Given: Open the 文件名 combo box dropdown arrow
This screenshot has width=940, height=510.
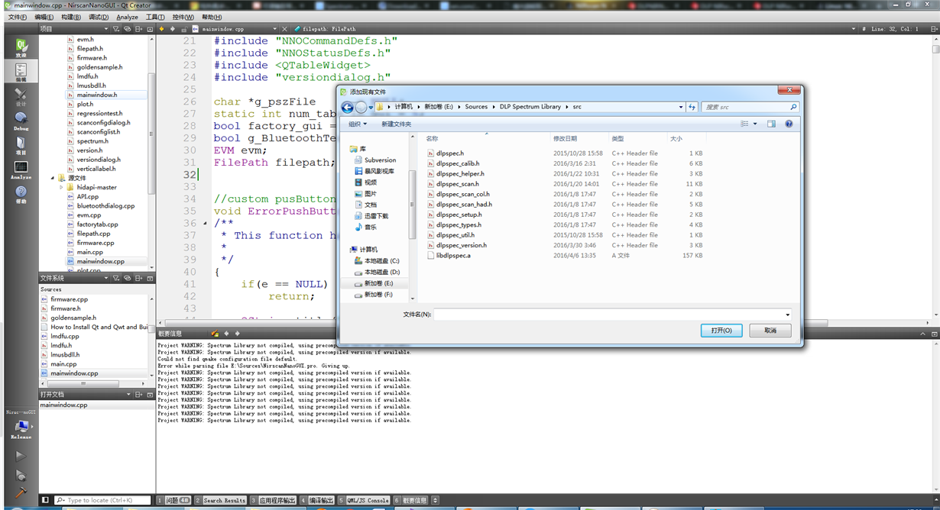Looking at the screenshot, I should (x=787, y=315).
